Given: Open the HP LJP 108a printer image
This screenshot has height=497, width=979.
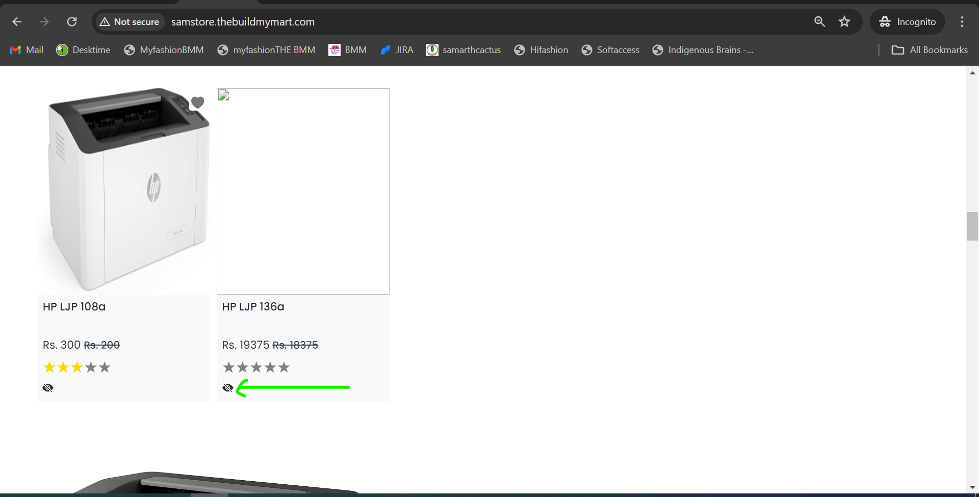Looking at the screenshot, I should click(x=123, y=191).
